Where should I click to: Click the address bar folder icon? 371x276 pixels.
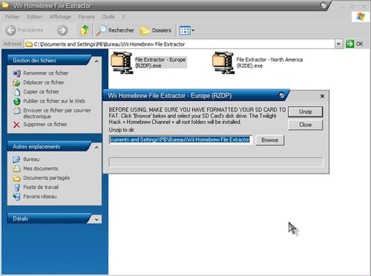point(29,44)
